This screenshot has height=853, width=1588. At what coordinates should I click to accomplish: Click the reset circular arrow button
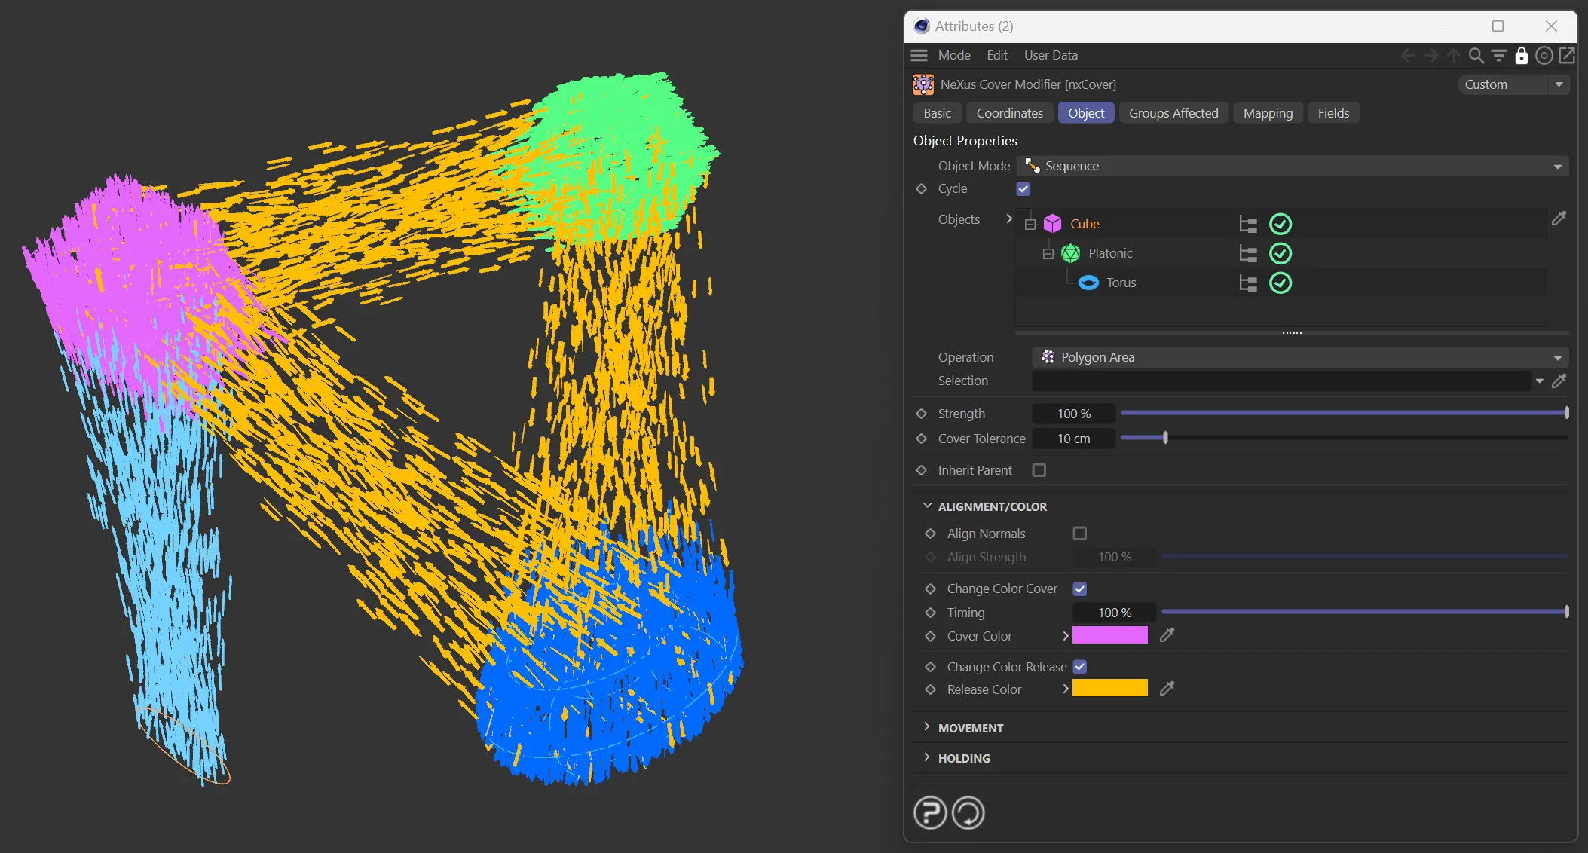point(968,813)
